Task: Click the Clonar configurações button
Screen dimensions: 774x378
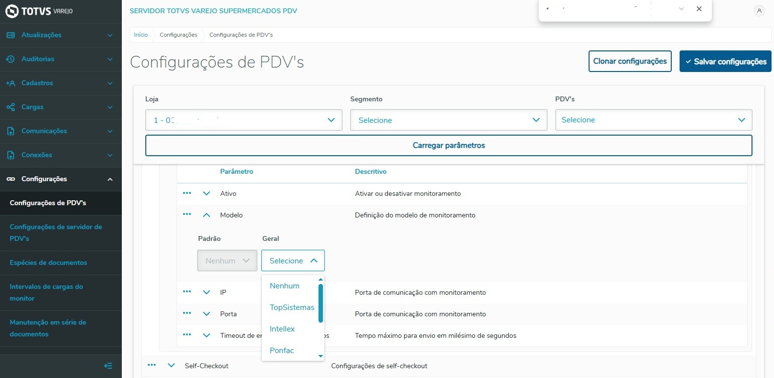Action: tap(630, 61)
